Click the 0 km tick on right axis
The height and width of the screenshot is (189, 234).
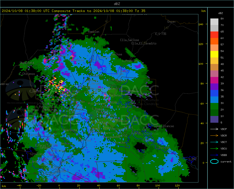tap(203, 163)
